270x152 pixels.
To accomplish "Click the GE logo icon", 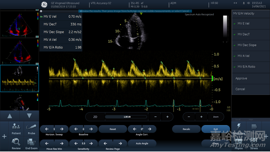I will pos(44,5).
